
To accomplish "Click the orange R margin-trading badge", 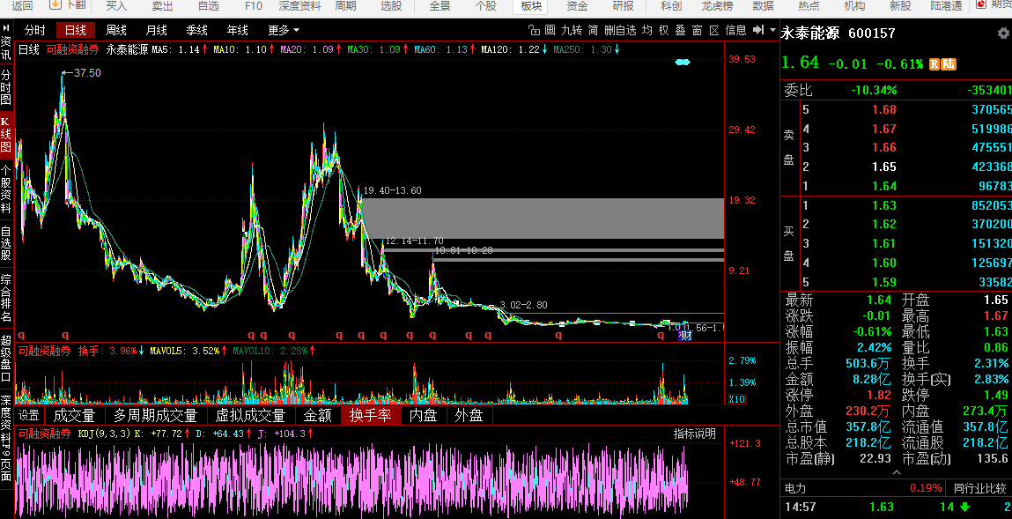I will [x=934, y=64].
